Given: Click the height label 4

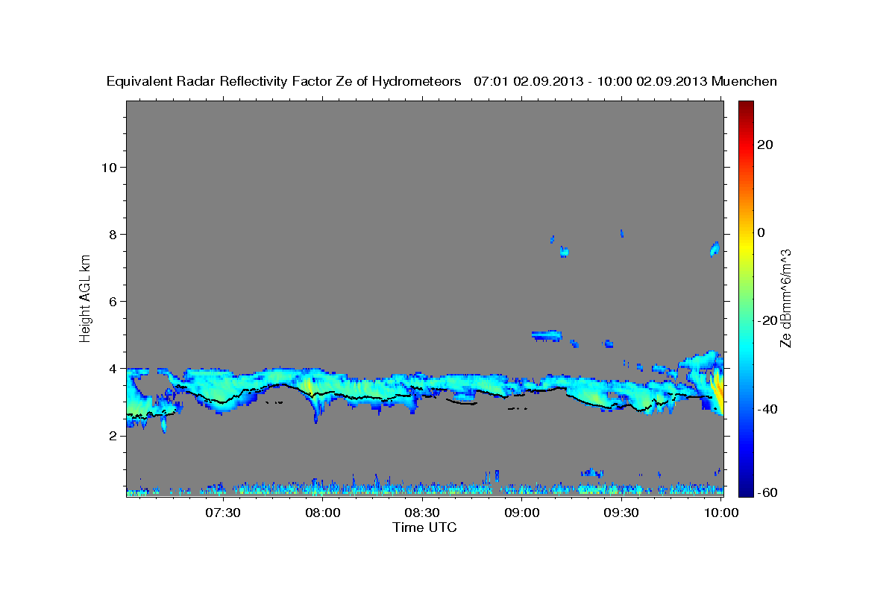Looking at the screenshot, I should pyautogui.click(x=111, y=368).
